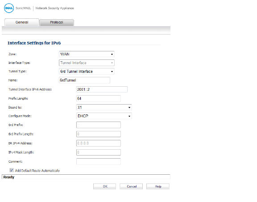The height and width of the screenshot is (202, 257).
Task: Click the Dell logo icon
Action: [x=9, y=8]
